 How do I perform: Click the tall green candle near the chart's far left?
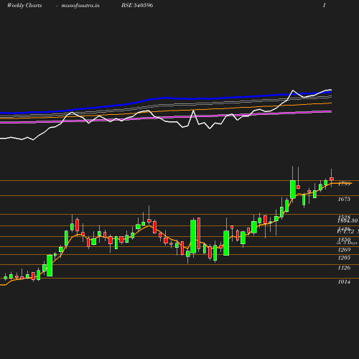pos(50,266)
